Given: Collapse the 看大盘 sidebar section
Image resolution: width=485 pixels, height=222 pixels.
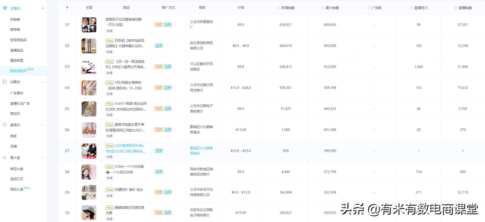Looking at the screenshot, I should (x=42, y=158).
